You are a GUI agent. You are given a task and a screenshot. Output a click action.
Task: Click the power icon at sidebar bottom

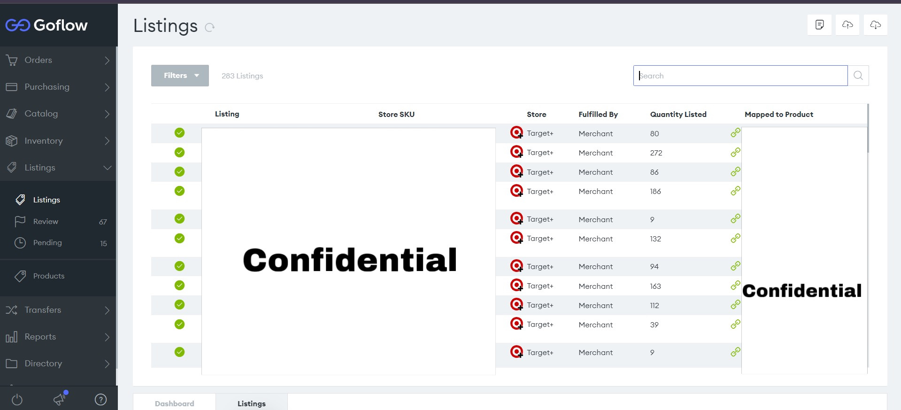(17, 400)
